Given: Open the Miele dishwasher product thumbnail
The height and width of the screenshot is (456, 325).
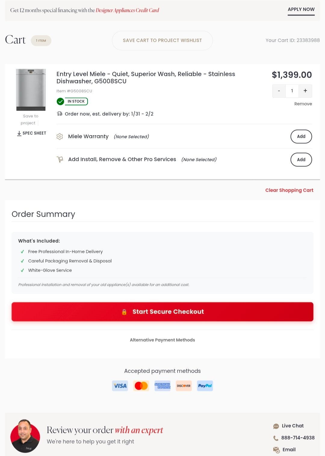Looking at the screenshot, I should click(x=31, y=90).
